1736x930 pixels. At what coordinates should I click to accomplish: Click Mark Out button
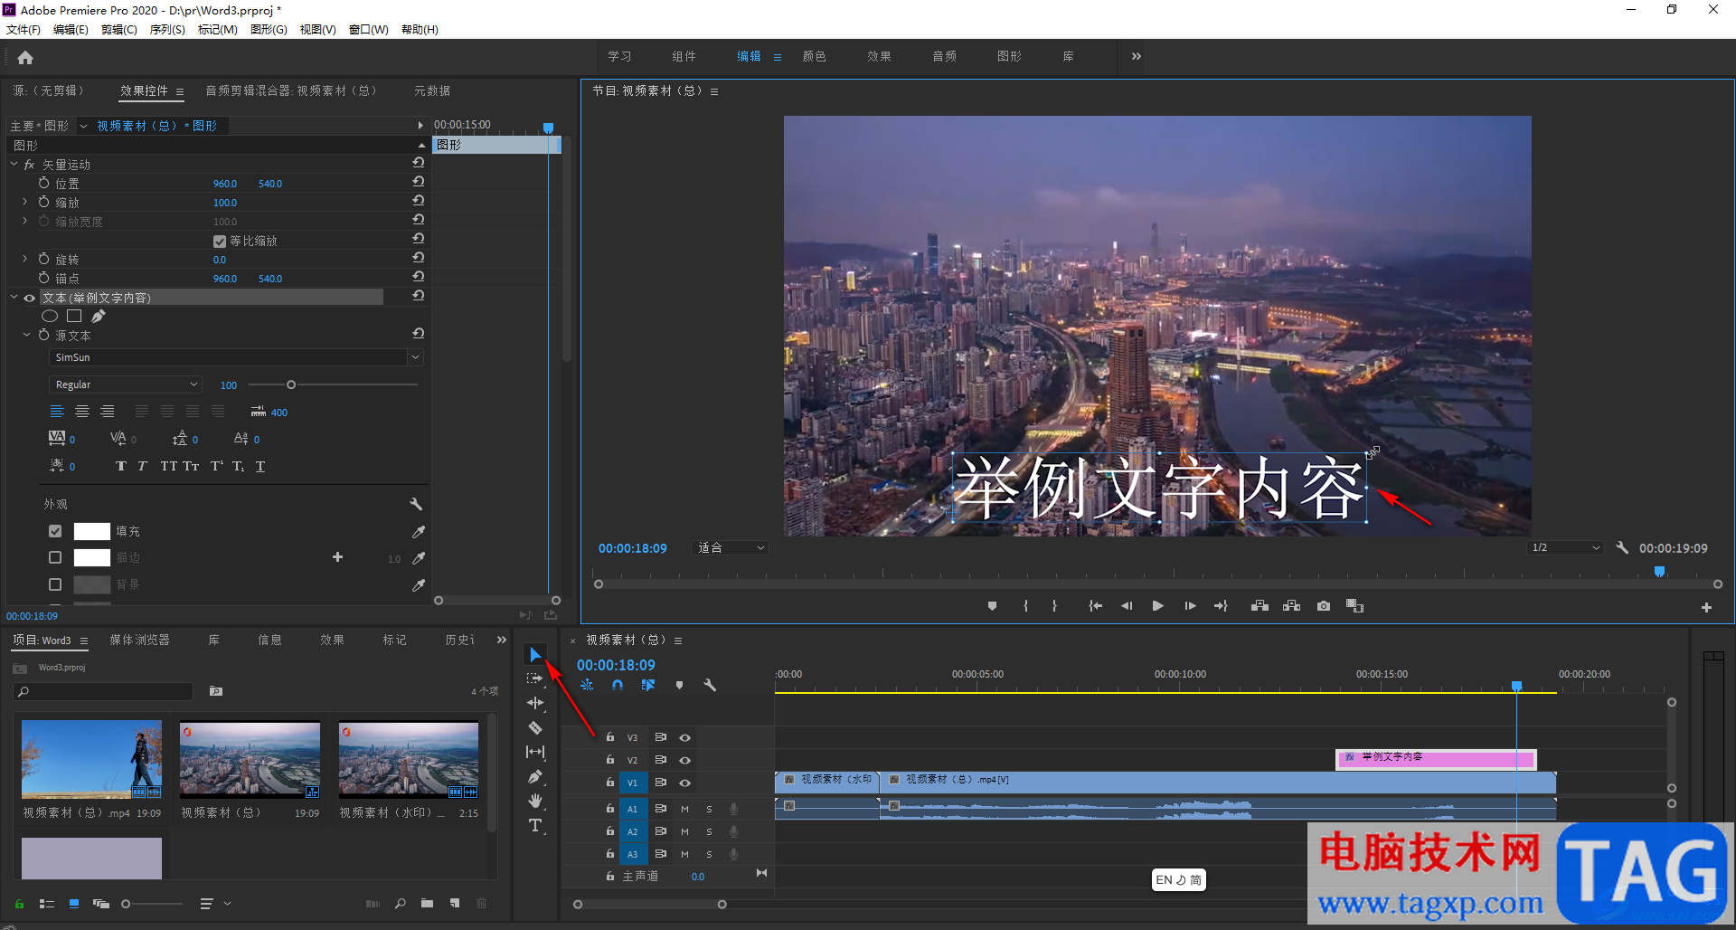tap(1054, 606)
